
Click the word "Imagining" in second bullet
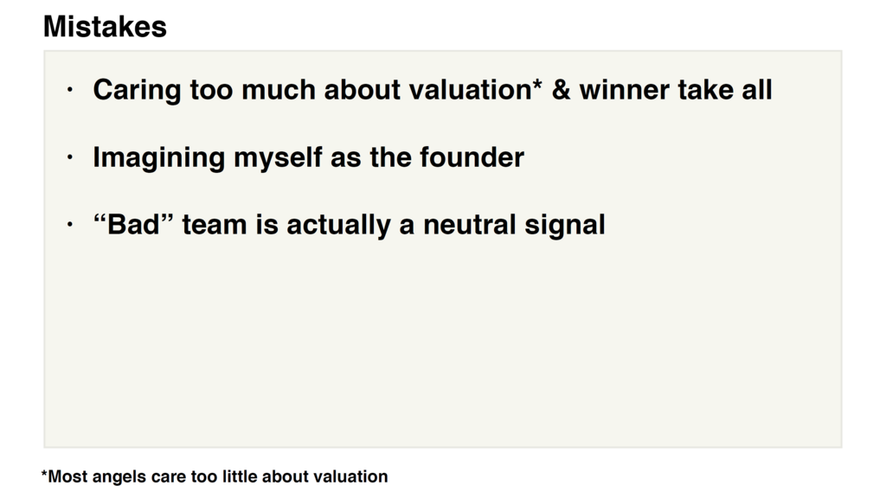[159, 158]
